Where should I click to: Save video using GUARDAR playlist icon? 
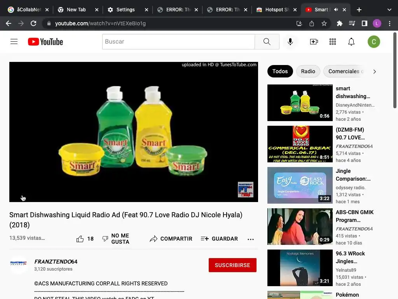pos(204,239)
